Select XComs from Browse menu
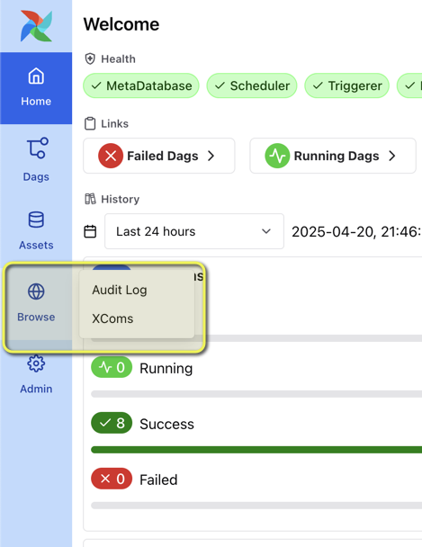Screen dimensions: 422x547 click(x=112, y=318)
